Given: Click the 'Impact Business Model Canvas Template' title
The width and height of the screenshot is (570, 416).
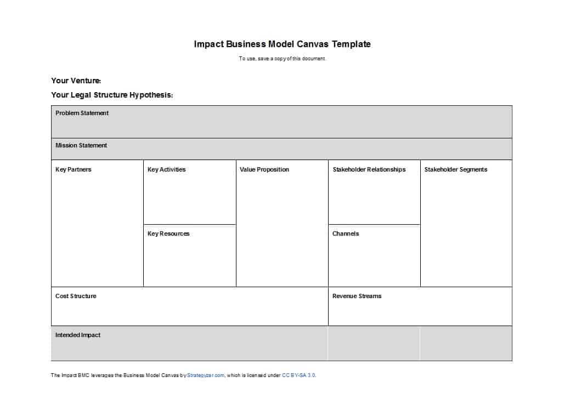Looking at the screenshot, I should pyautogui.click(x=282, y=44).
